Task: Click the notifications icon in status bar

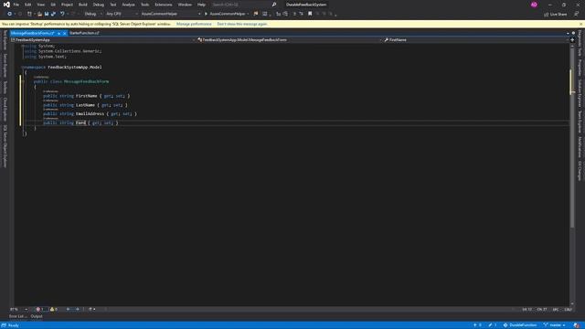Action: (x=577, y=325)
